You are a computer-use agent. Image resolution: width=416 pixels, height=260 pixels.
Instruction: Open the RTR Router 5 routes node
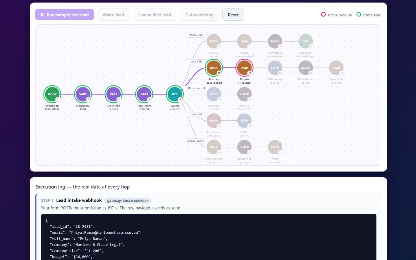click(175, 94)
